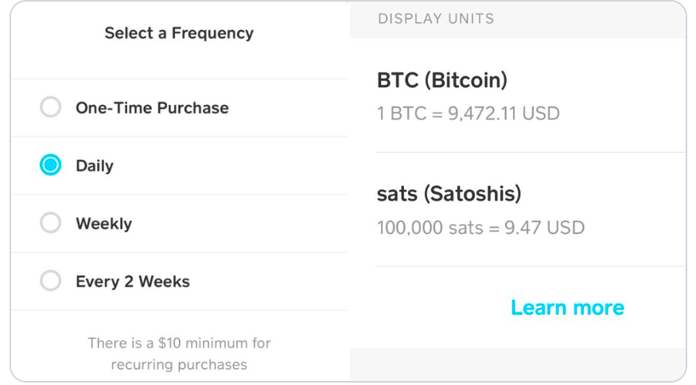Click the $10 minimum note line
This screenshot has height=385, width=696.
[179, 344]
